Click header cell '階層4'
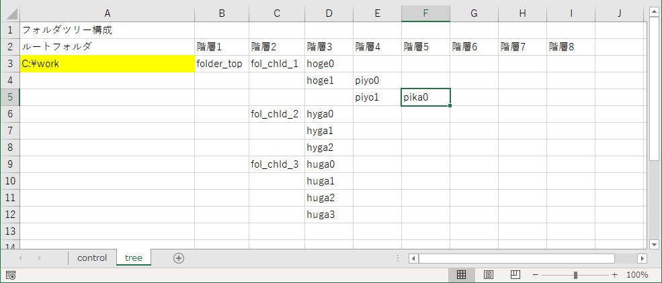This screenshot has height=283, width=662. click(x=377, y=47)
